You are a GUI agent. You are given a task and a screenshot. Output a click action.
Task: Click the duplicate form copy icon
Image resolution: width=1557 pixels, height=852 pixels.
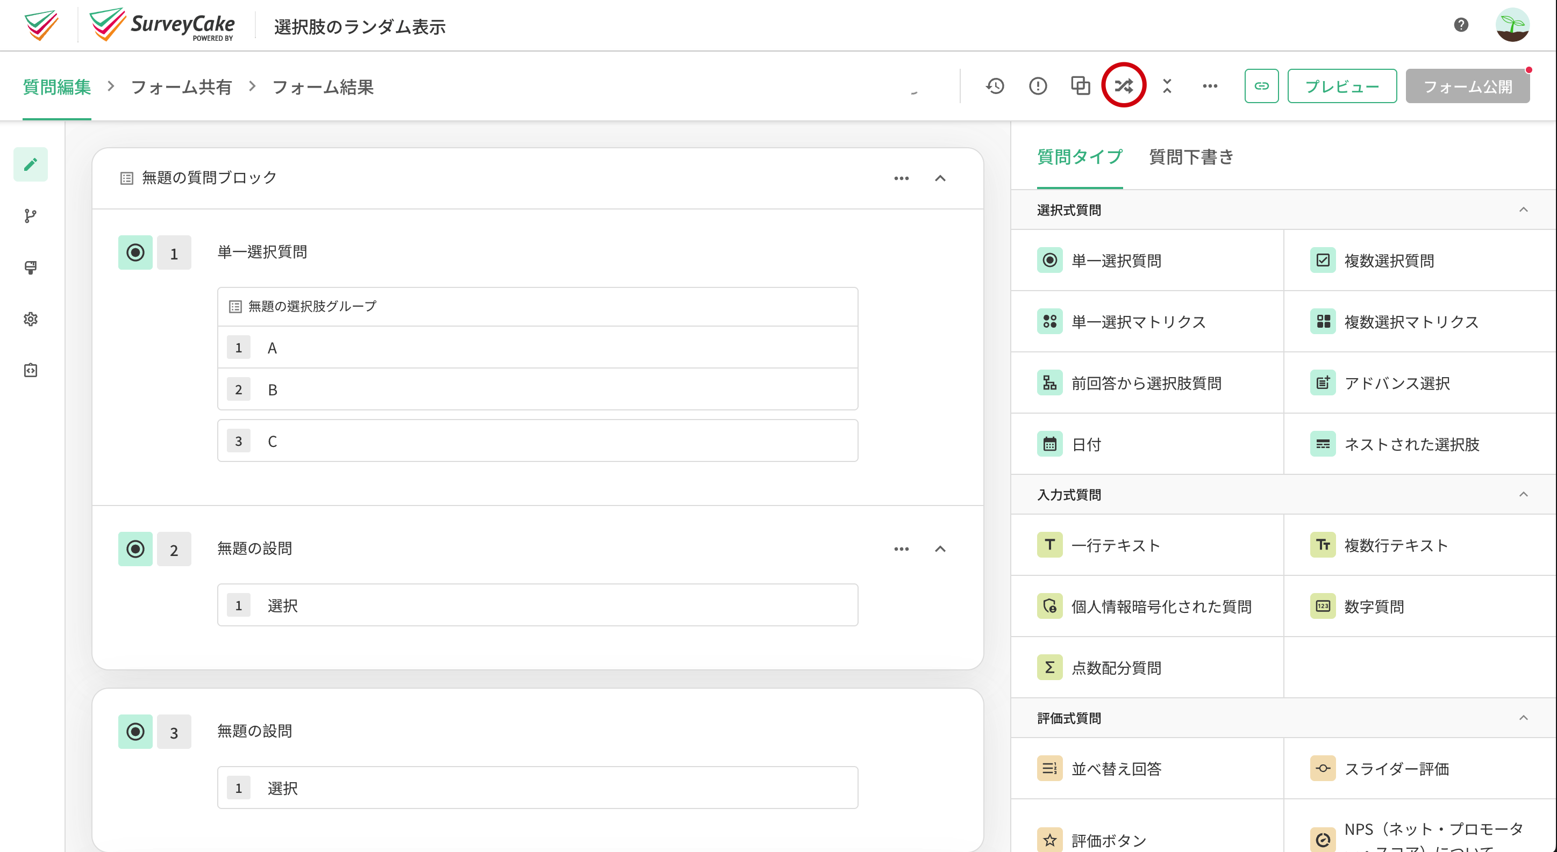[x=1081, y=86]
